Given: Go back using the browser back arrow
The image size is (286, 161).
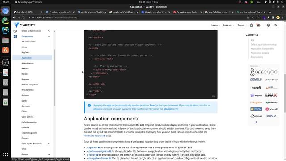Looking at the screenshot, I should pos(14,17).
